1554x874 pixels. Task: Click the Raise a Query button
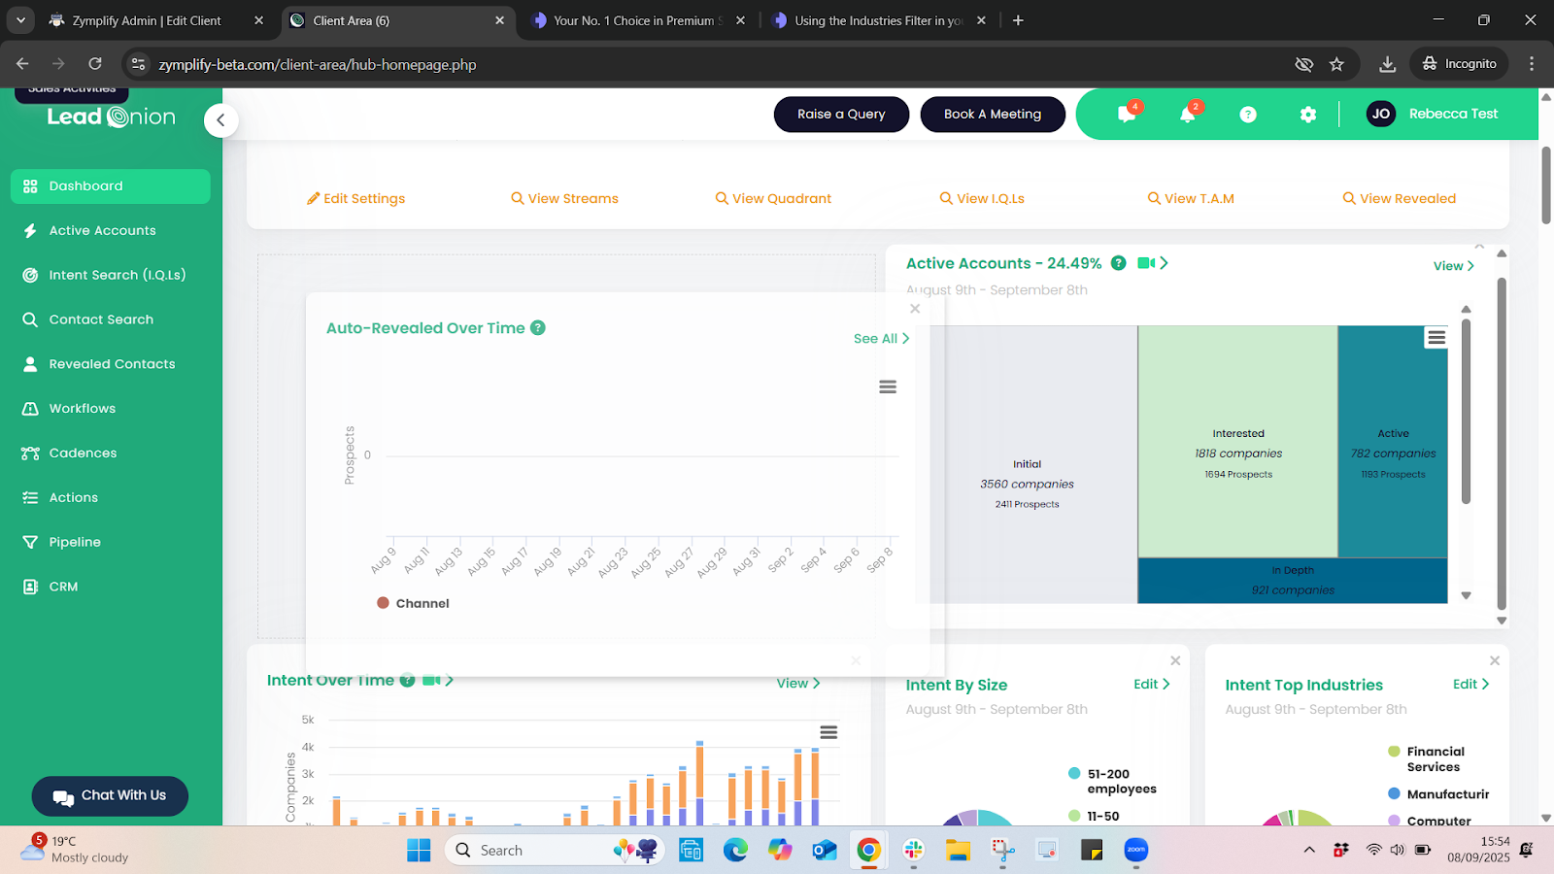click(x=841, y=114)
